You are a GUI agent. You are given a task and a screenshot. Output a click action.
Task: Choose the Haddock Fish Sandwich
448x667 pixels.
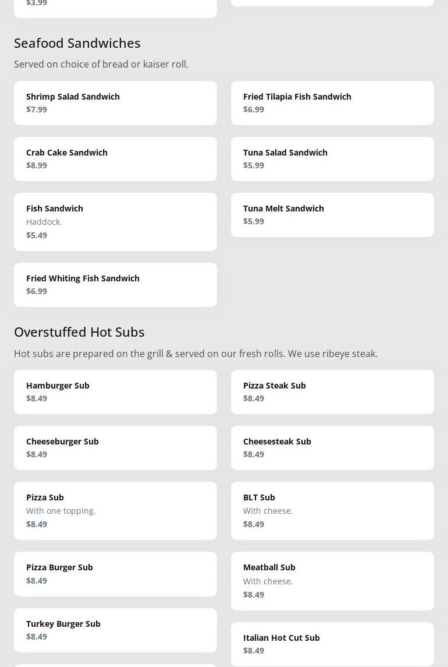[x=115, y=221]
